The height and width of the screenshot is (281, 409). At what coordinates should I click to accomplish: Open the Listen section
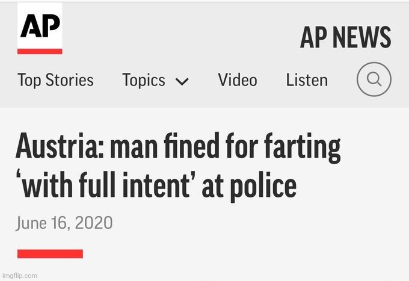[307, 80]
